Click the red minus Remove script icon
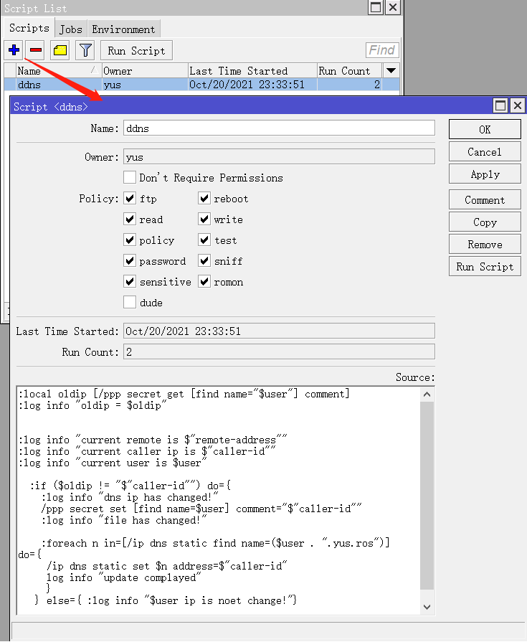 tap(36, 50)
